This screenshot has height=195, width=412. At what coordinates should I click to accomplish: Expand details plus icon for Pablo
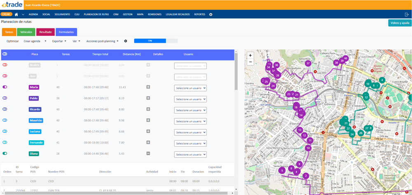148,98
